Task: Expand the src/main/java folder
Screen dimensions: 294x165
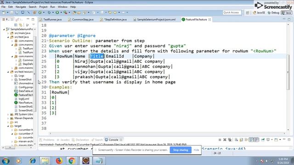Action: [x=8, y=33]
